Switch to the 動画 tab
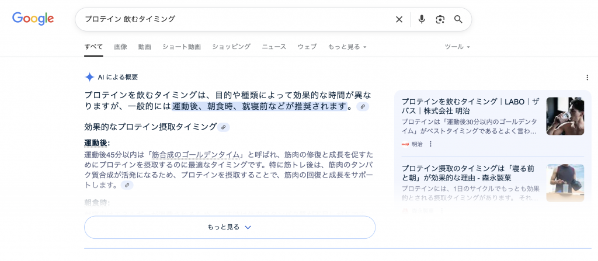 pos(145,47)
